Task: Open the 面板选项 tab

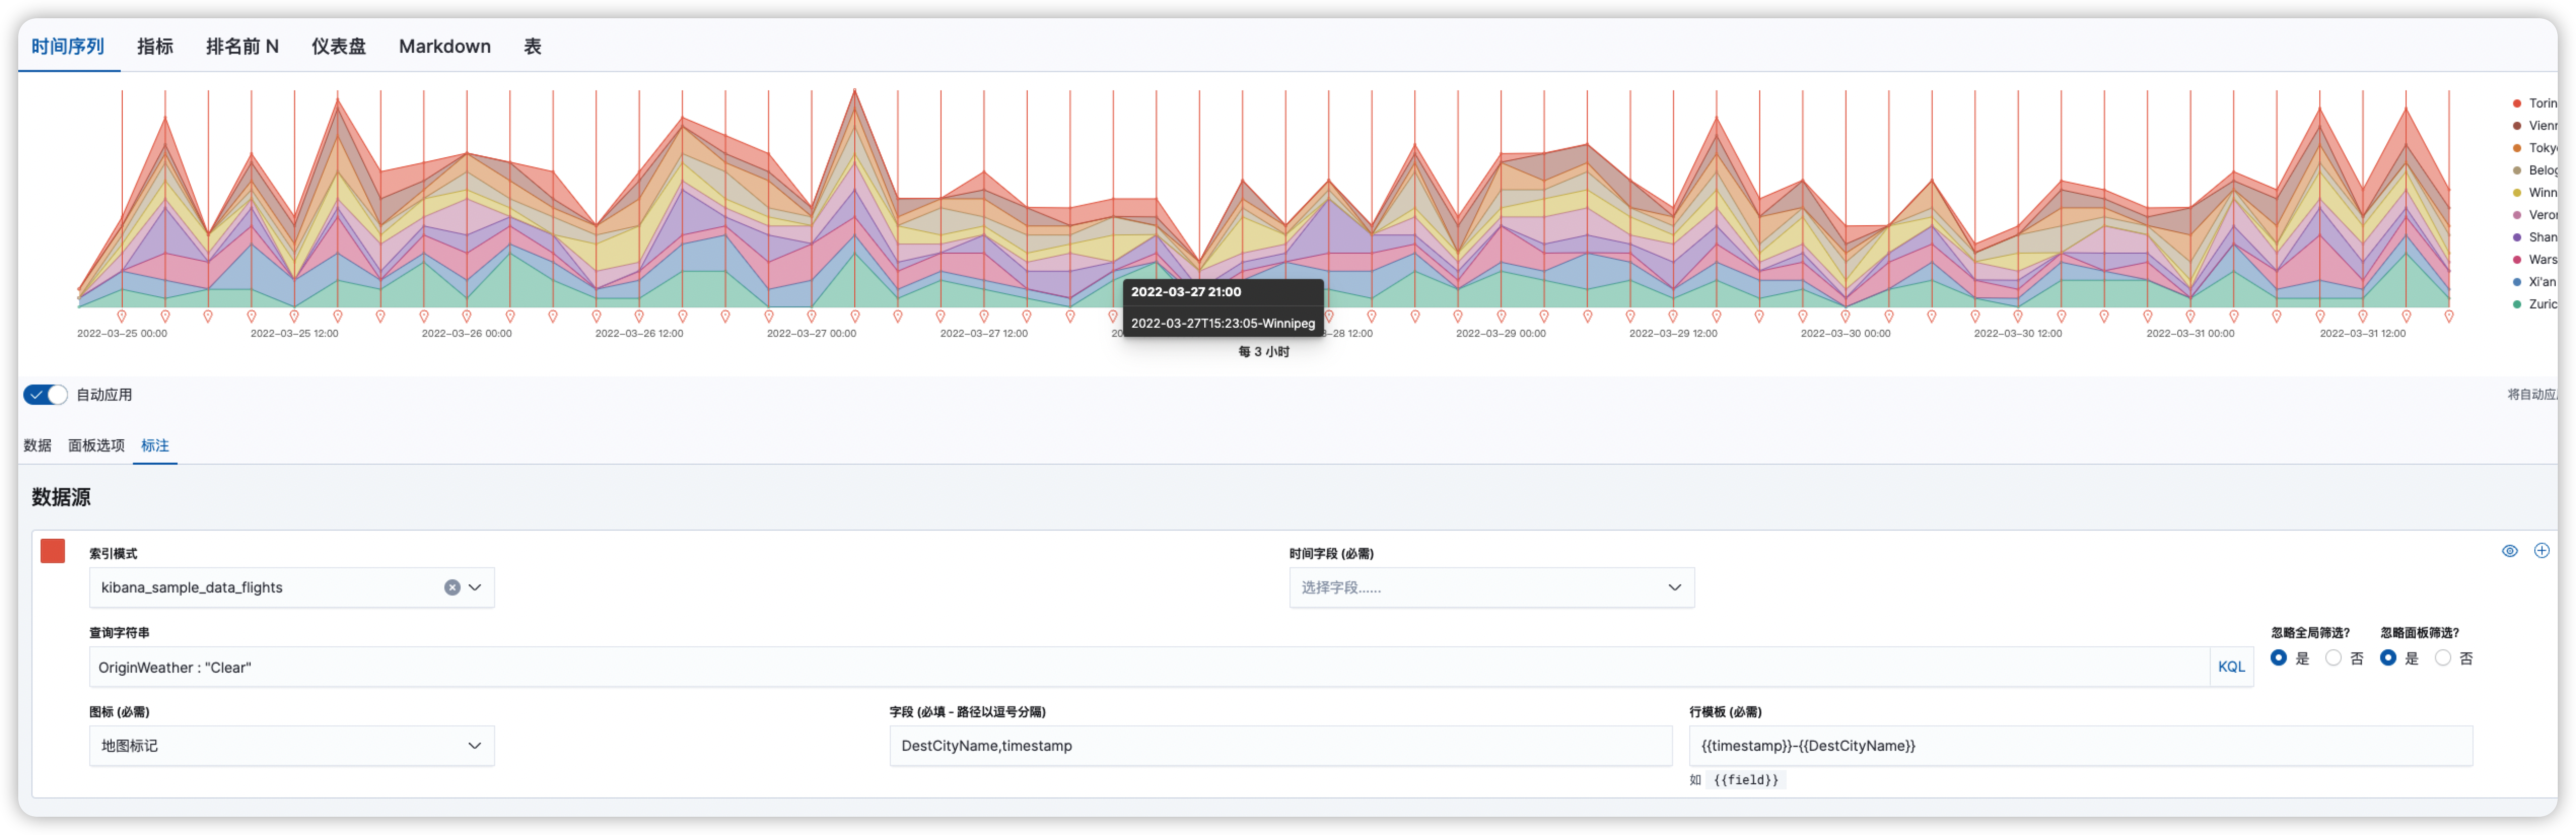Action: click(96, 446)
